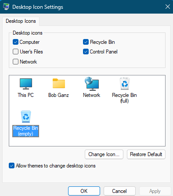Uncheck the Recycle Bin checkbox
The width and height of the screenshot is (173, 196).
pyautogui.click(x=86, y=42)
